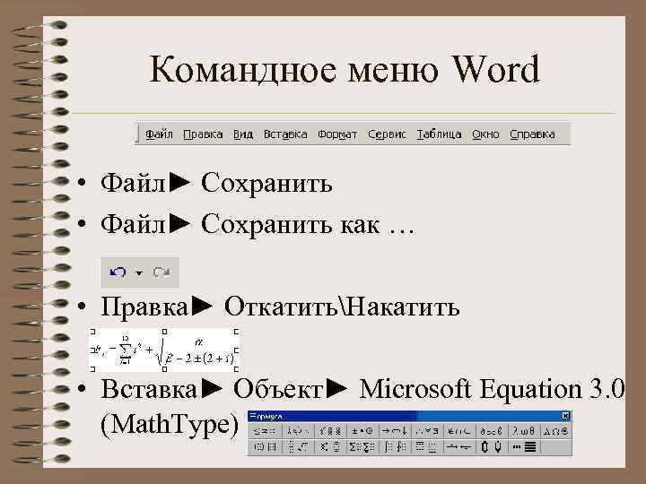Close the Формула equation toolbar
646x484 pixels.
click(x=566, y=416)
